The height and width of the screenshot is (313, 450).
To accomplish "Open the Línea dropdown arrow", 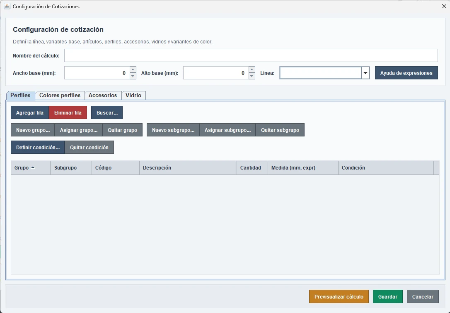I will pyautogui.click(x=365, y=73).
